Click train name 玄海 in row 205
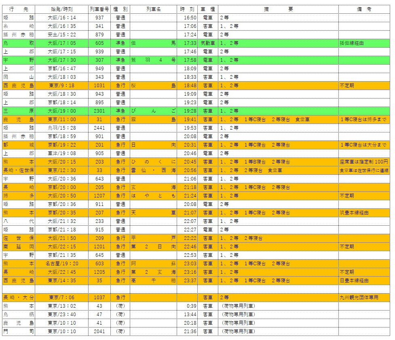The image size is (395, 340). 153,187
